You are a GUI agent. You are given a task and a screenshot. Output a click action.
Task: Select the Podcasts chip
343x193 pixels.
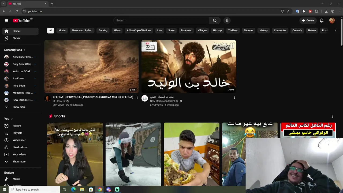click(186, 31)
